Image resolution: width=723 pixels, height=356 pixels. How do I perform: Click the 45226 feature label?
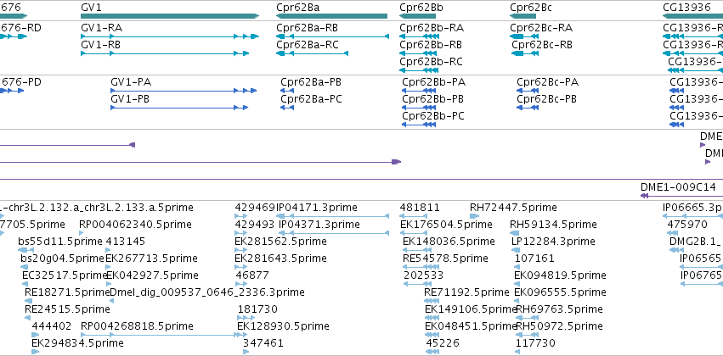(x=443, y=344)
